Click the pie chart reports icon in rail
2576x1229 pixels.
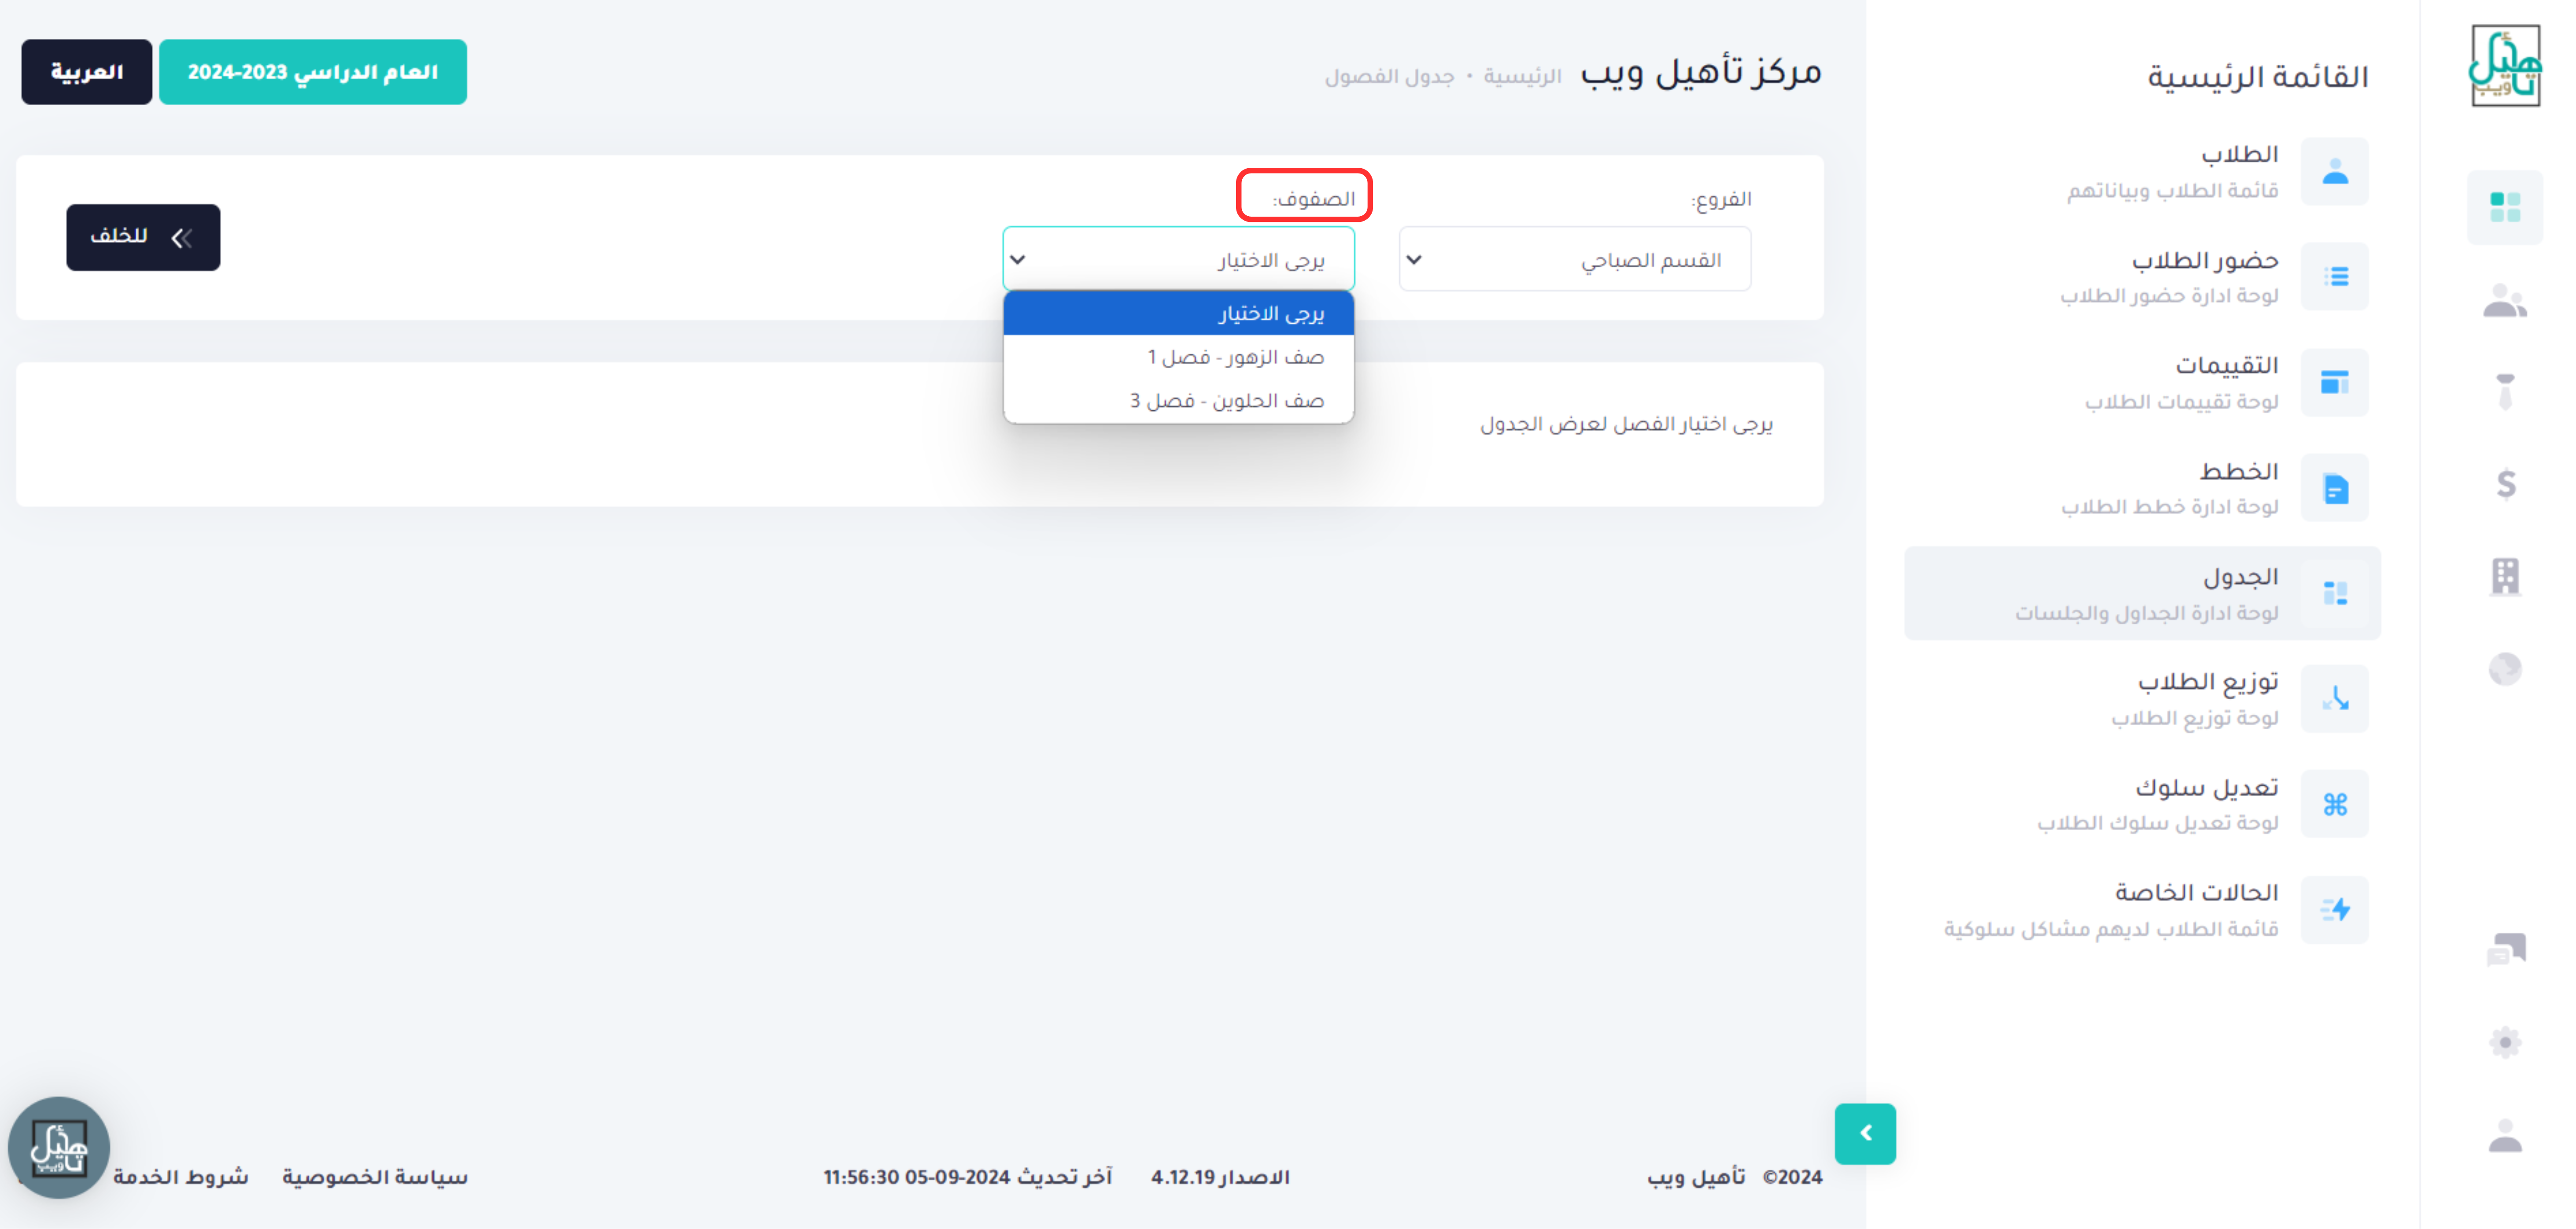coord(2505,668)
